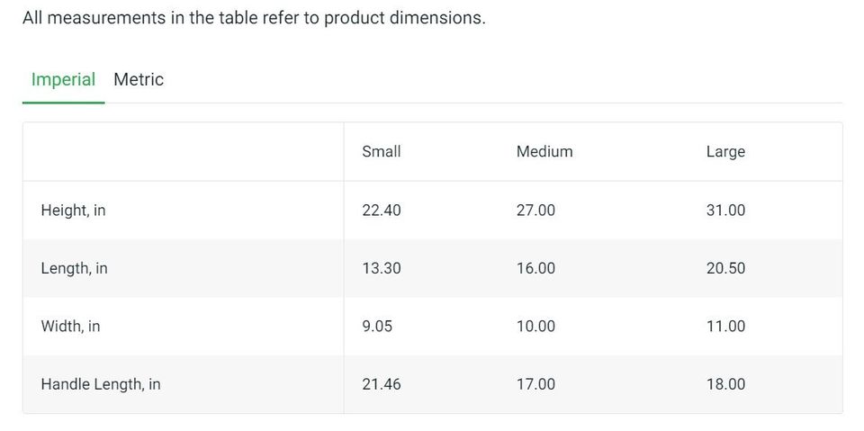Select the "Handle Length, in" row label
This screenshot has width=864, height=431.
point(101,384)
